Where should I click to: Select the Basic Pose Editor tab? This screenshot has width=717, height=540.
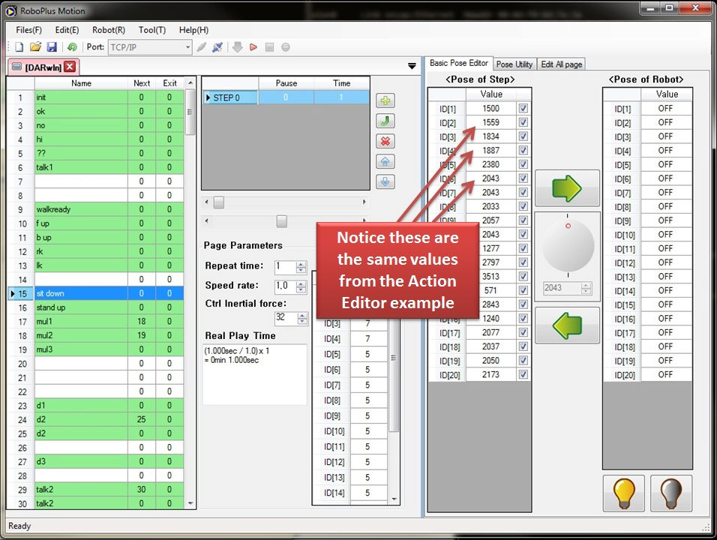point(459,63)
